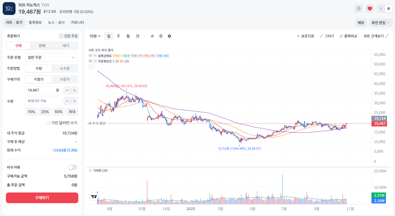This screenshot has height=216, width=395.
Task: Click the red 19,467 price axis label
Action: click(379, 124)
